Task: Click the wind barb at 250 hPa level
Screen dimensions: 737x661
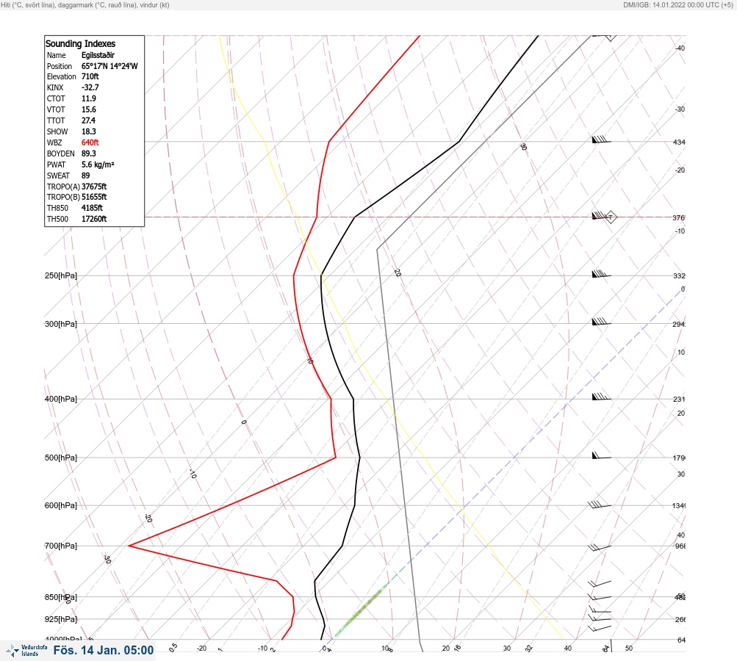Action: coord(601,274)
